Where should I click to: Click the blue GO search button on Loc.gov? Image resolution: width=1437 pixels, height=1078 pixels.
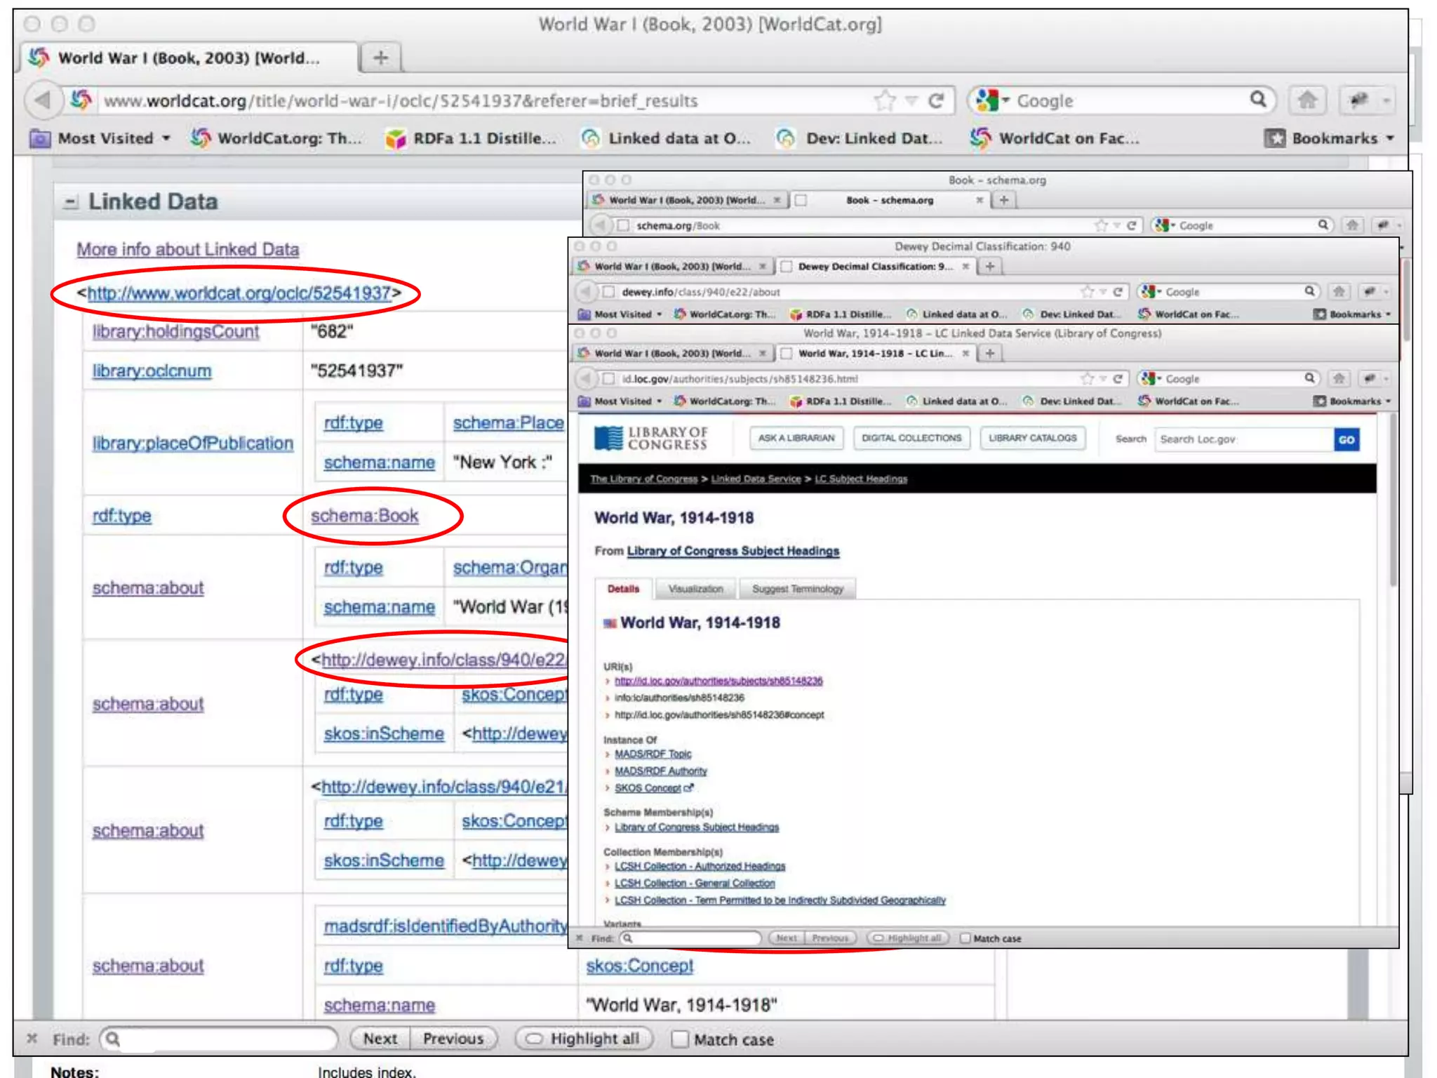pos(1346,440)
